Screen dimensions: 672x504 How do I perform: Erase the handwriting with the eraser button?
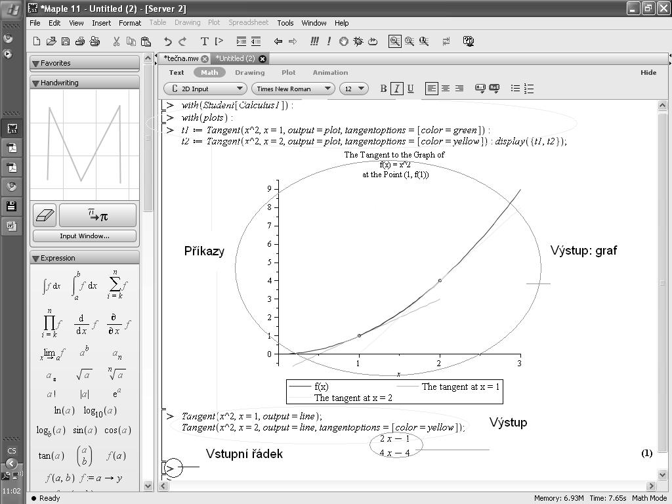(x=45, y=215)
